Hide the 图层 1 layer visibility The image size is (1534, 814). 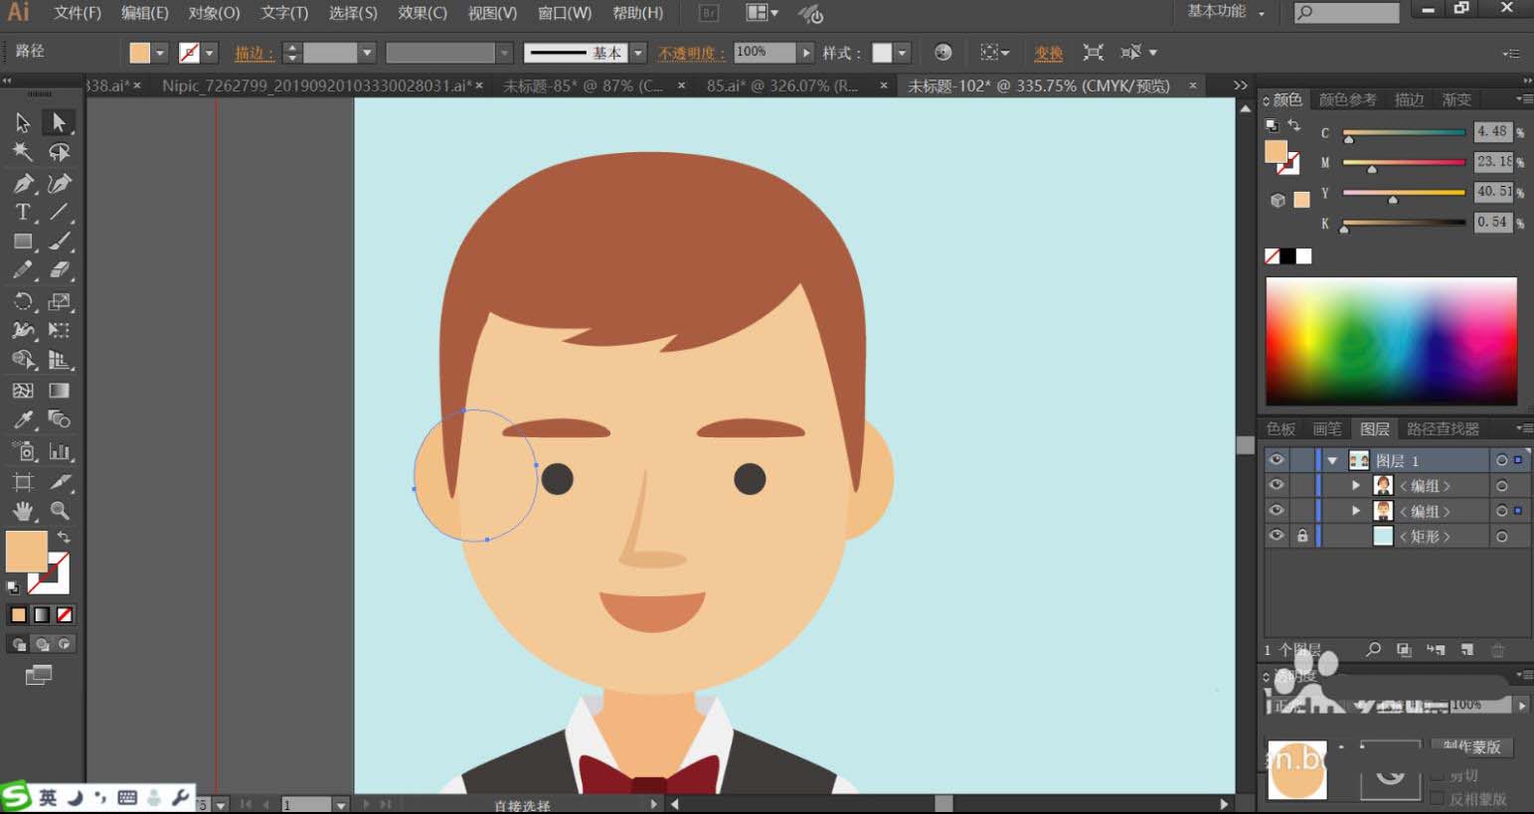click(x=1277, y=460)
